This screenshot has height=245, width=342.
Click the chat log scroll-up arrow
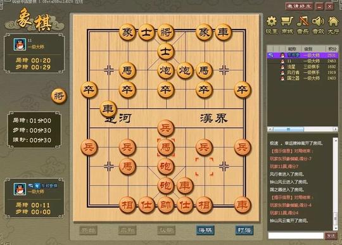pyautogui.click(x=336, y=140)
